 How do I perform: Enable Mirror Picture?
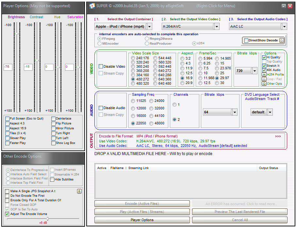[53, 128]
